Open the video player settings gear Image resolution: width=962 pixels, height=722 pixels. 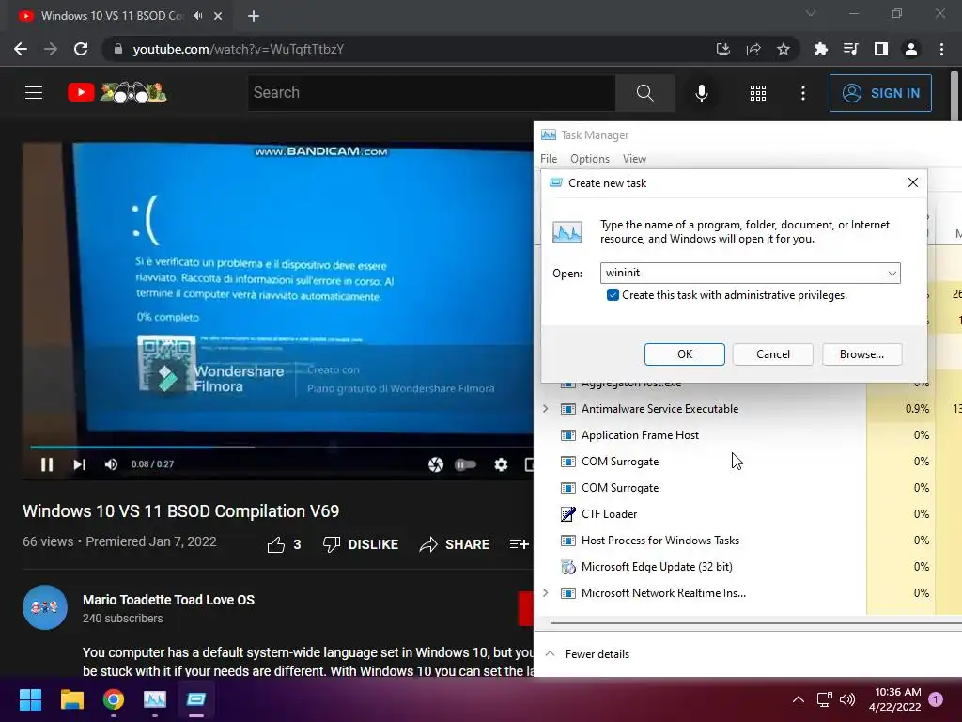pyautogui.click(x=502, y=464)
